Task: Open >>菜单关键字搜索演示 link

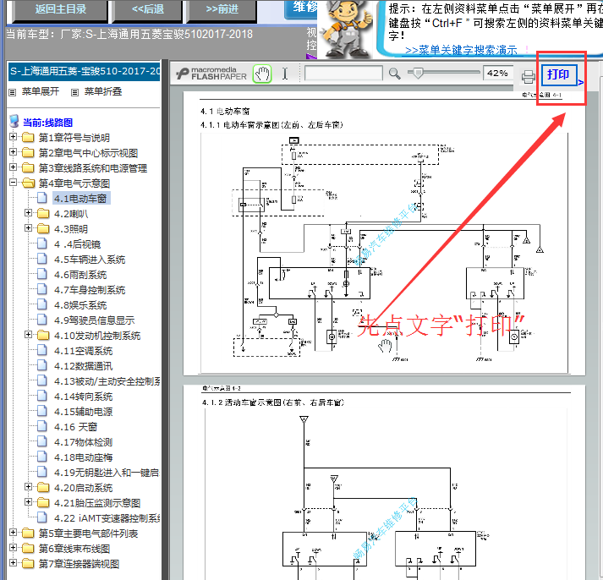Action: pos(461,51)
